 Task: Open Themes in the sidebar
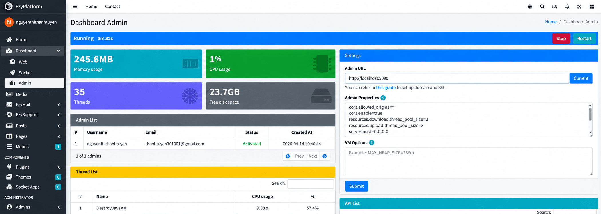click(x=33, y=177)
